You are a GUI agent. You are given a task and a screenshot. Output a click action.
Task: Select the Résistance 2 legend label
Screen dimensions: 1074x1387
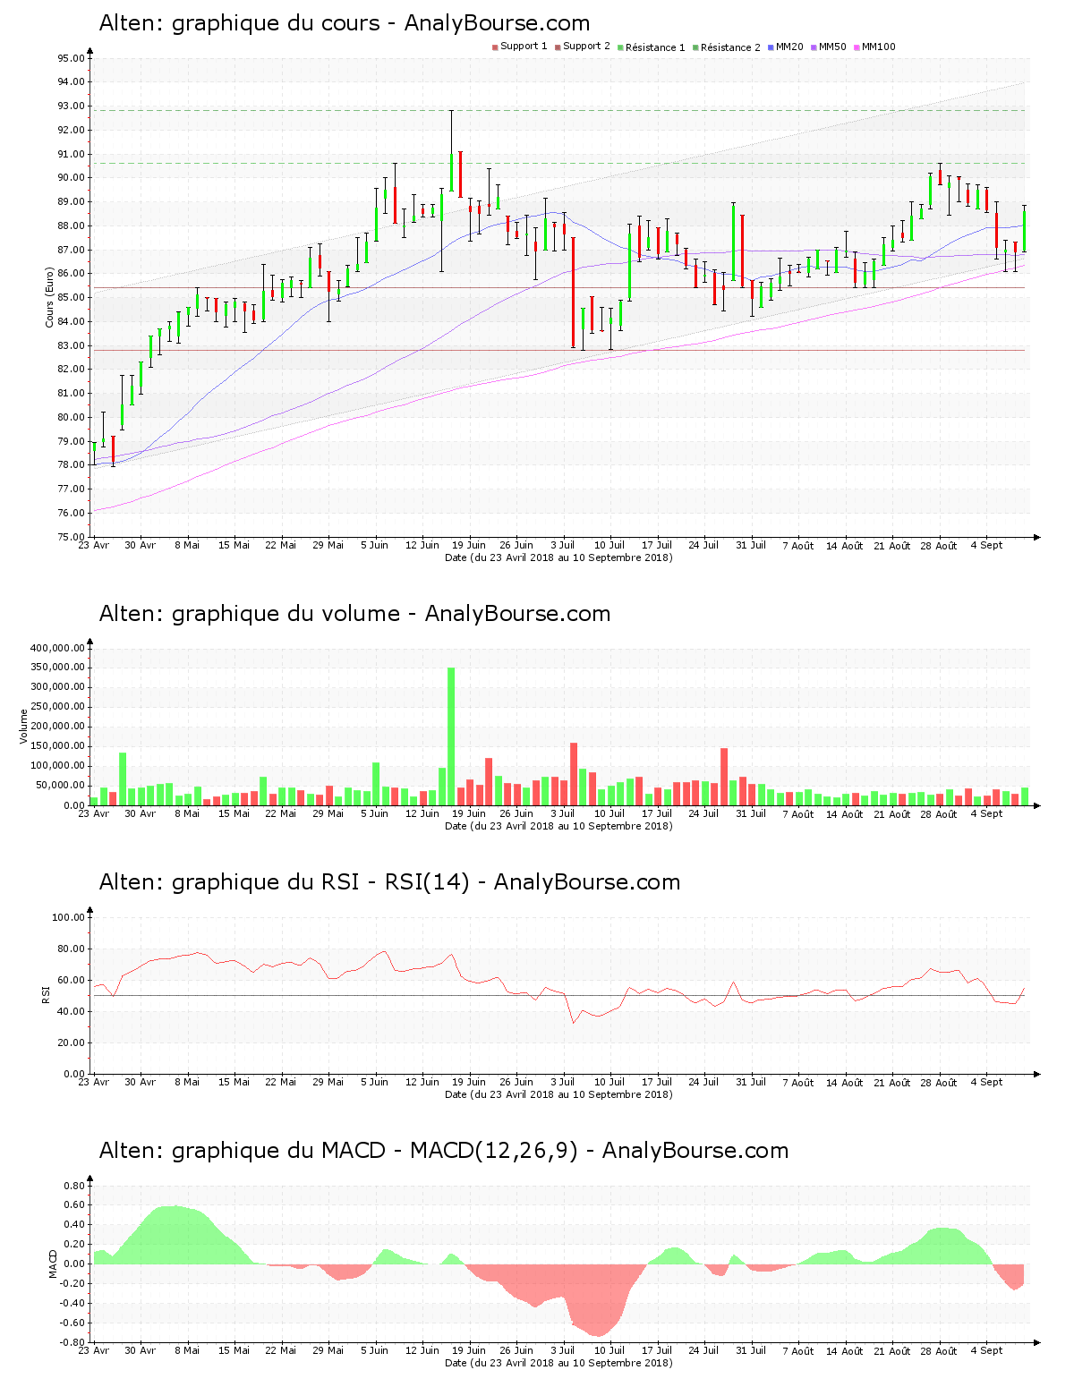click(x=730, y=47)
